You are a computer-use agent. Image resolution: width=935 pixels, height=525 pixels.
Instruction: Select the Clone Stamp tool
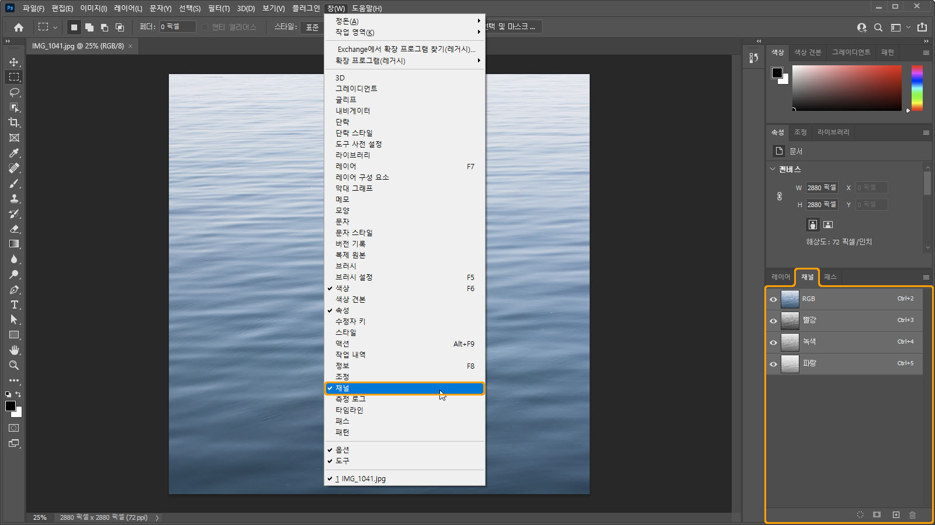coord(14,198)
